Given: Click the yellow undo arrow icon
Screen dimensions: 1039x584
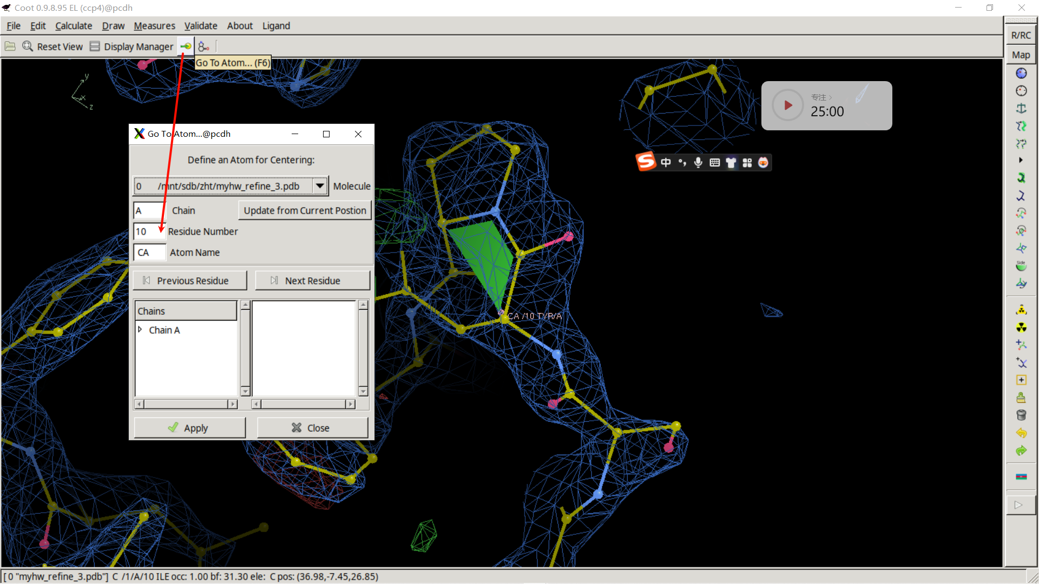Looking at the screenshot, I should tap(1021, 433).
